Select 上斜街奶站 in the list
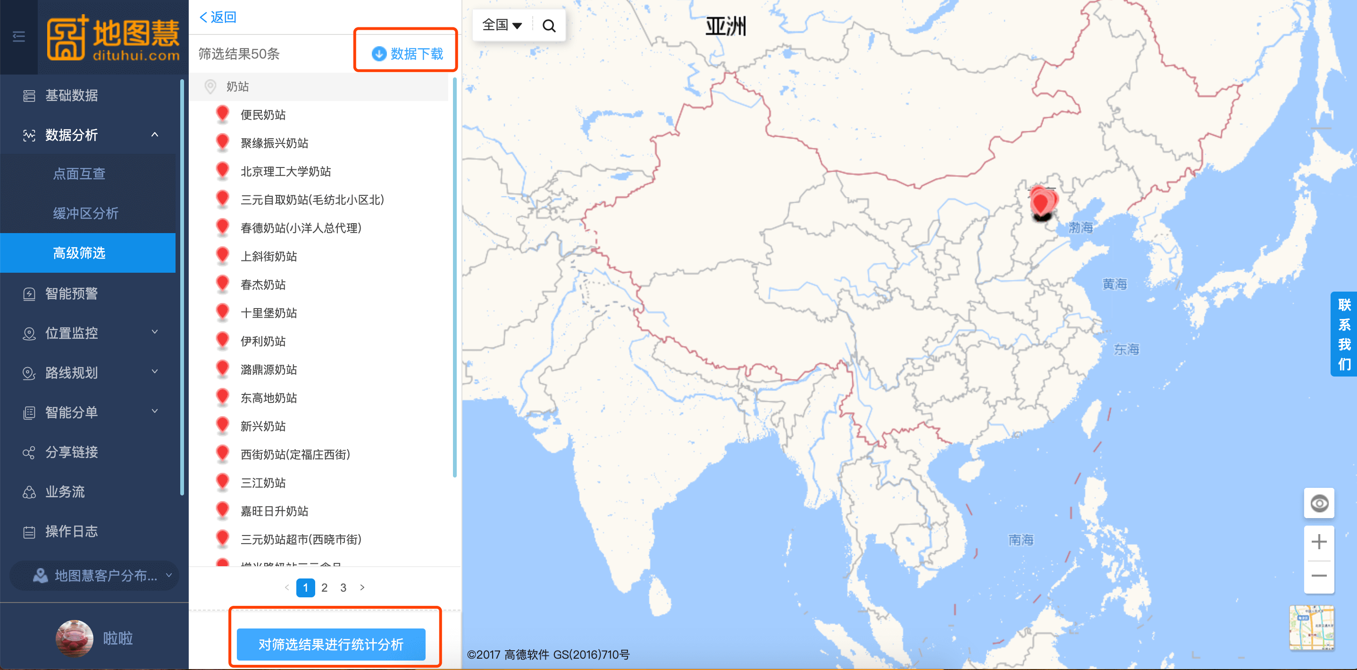 coord(268,257)
